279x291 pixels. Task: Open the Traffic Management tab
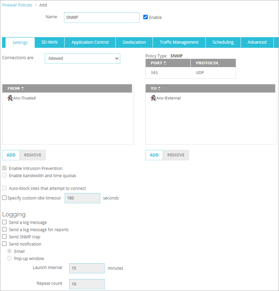[179, 42]
